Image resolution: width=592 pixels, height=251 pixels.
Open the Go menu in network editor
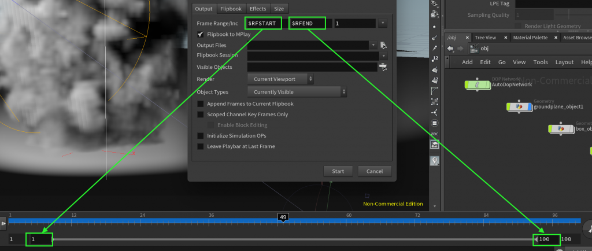502,62
